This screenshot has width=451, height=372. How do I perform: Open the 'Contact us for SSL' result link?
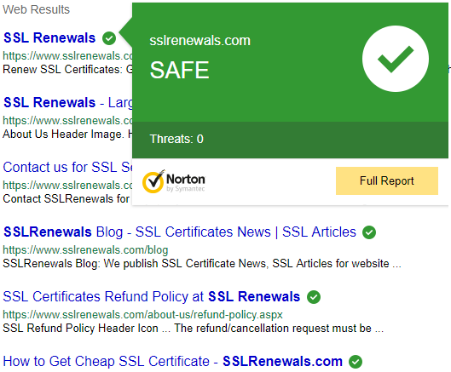(67, 167)
